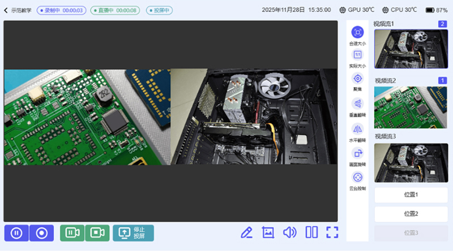Open the pencil annotation tool
Image resolution: width=453 pixels, height=251 pixels.
tap(246, 232)
